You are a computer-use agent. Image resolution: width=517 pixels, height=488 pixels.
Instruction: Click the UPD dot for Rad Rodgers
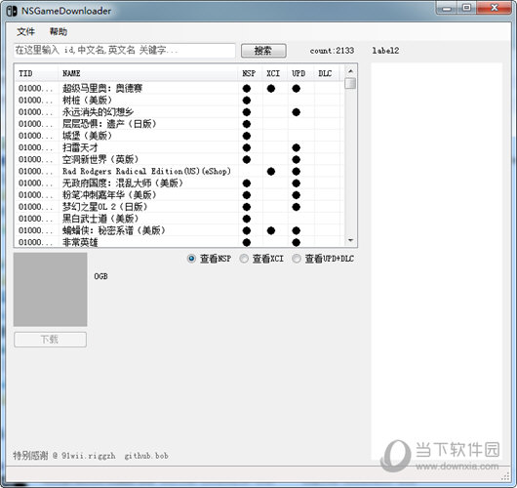[x=297, y=172]
